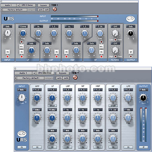This screenshot has height=152, width=152.
Task: Click bypass button in S Series window
Action: (x=43, y=5)
